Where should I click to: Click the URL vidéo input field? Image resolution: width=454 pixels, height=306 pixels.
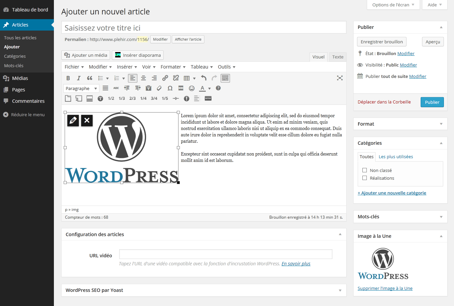click(226, 254)
